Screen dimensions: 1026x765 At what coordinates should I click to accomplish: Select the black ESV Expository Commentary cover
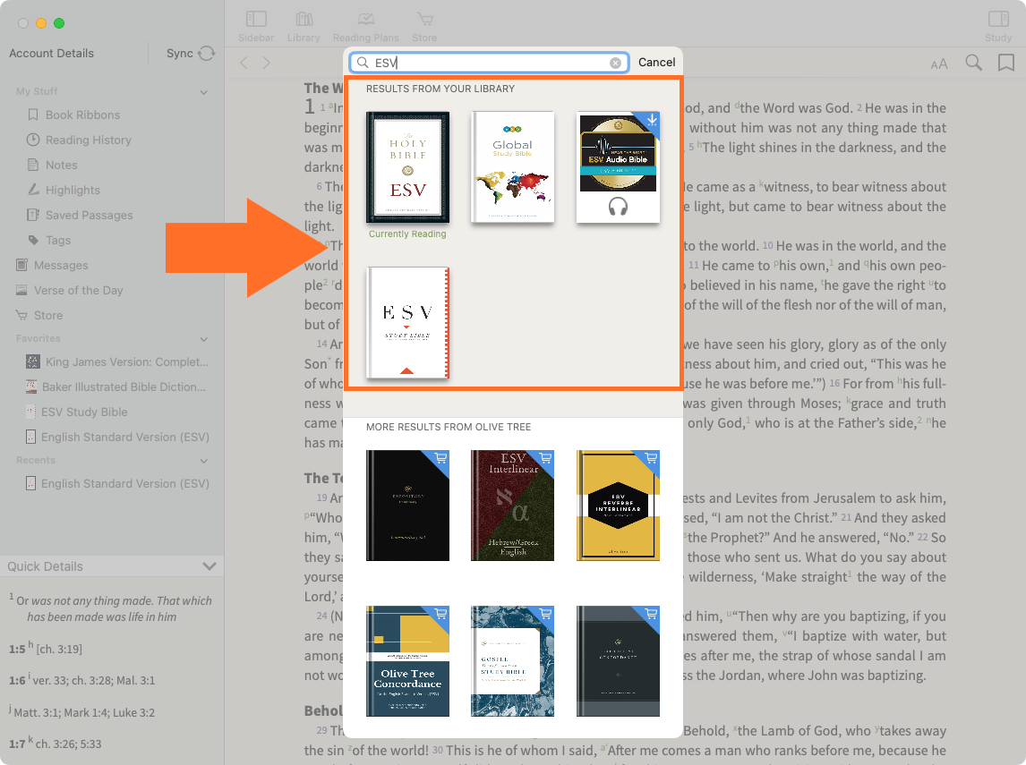tap(407, 506)
